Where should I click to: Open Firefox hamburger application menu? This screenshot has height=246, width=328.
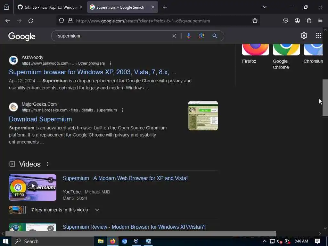tap(320, 21)
